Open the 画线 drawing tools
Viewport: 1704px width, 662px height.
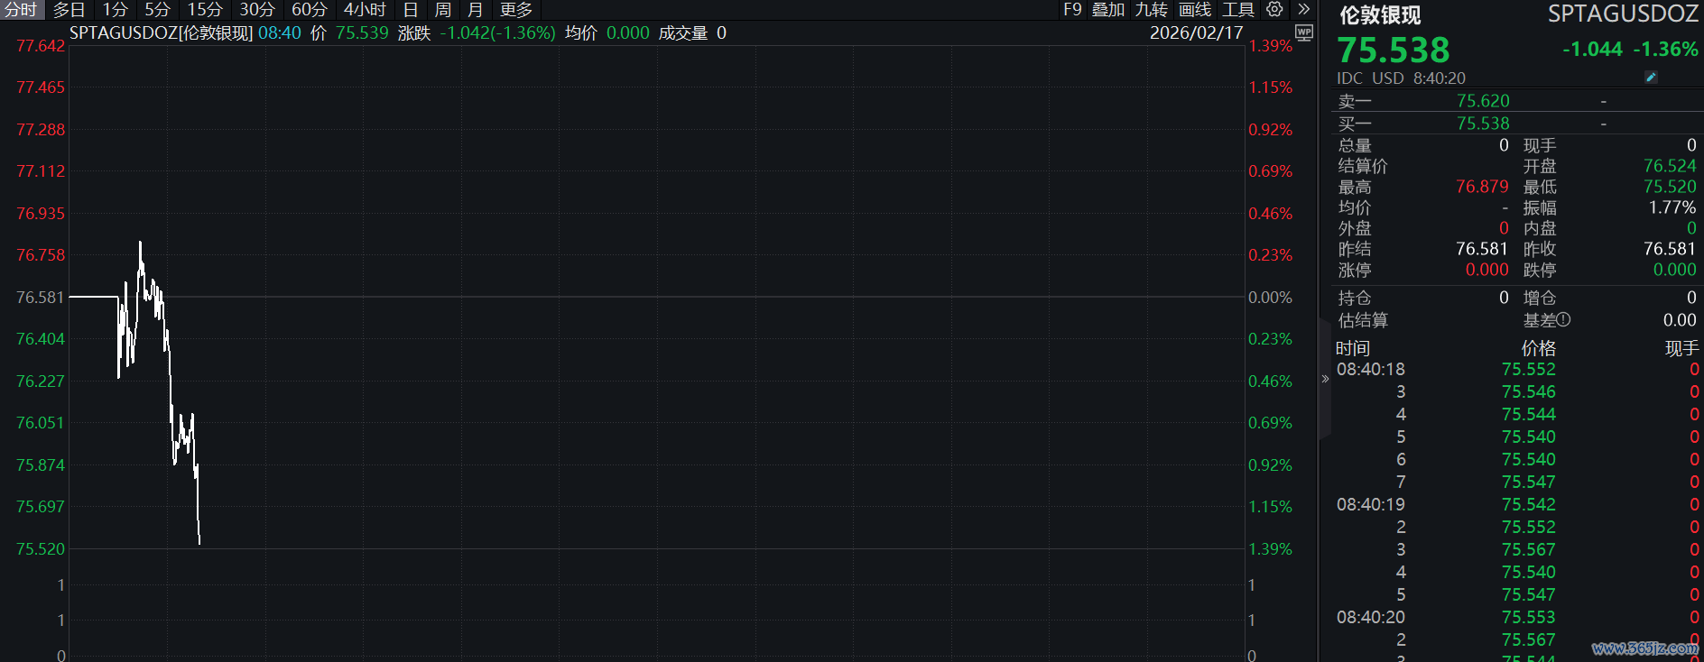click(x=1195, y=10)
